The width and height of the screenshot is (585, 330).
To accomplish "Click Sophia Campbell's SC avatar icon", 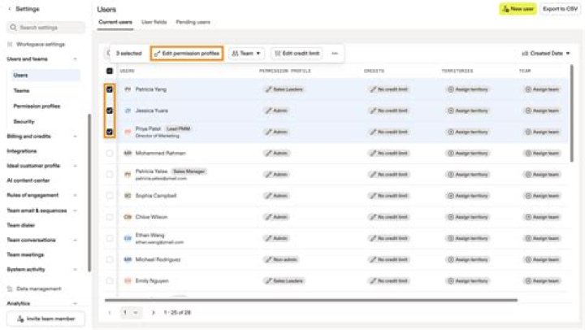I will point(128,196).
